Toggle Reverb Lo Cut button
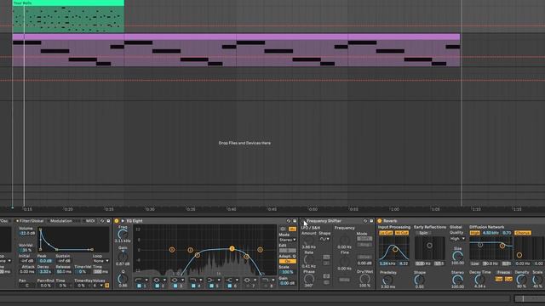 386,233
